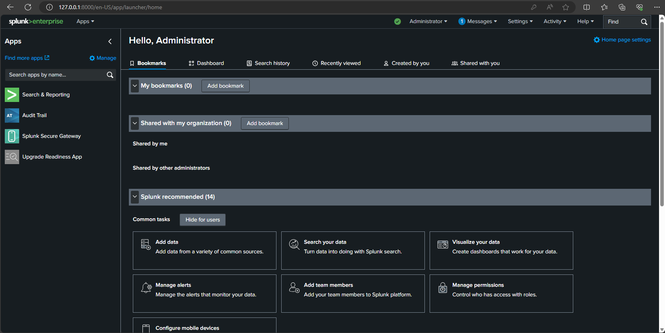Click the Manage alerts bell icon
The width and height of the screenshot is (665, 333).
pos(146,287)
